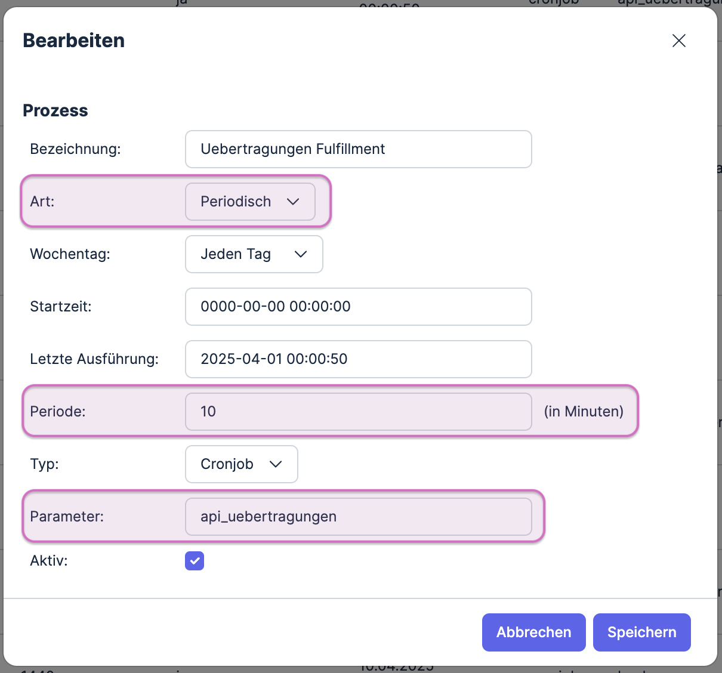Click the 'Startzeit:' label

(x=61, y=307)
